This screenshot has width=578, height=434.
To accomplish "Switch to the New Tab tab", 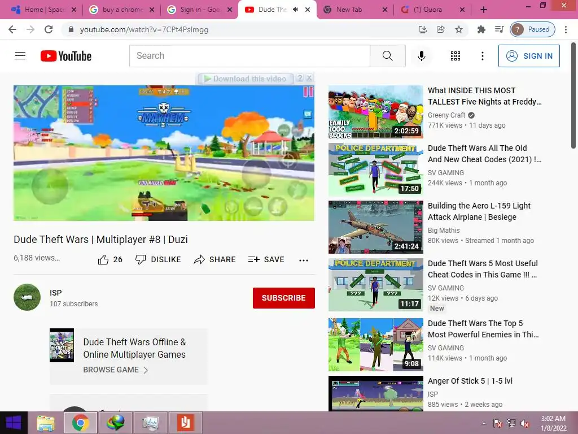I will (354, 10).
